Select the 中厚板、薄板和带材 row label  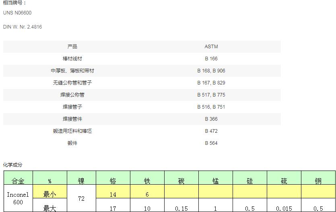click(72, 71)
